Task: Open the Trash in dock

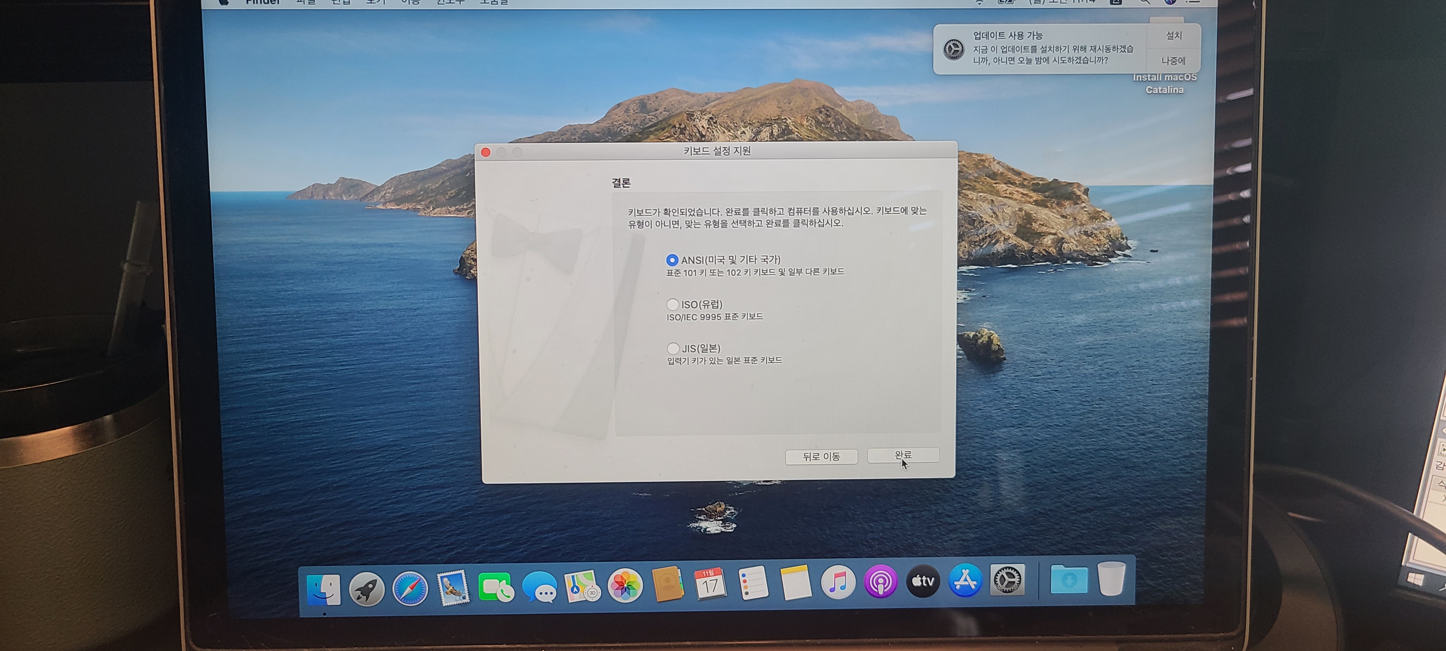Action: [x=1111, y=578]
